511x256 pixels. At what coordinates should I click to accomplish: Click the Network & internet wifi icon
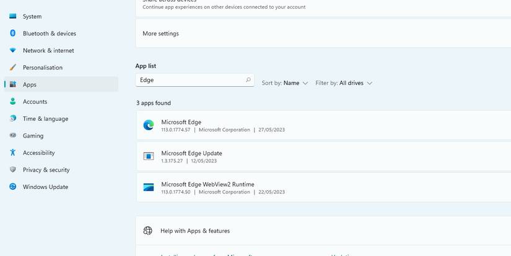click(x=12, y=50)
